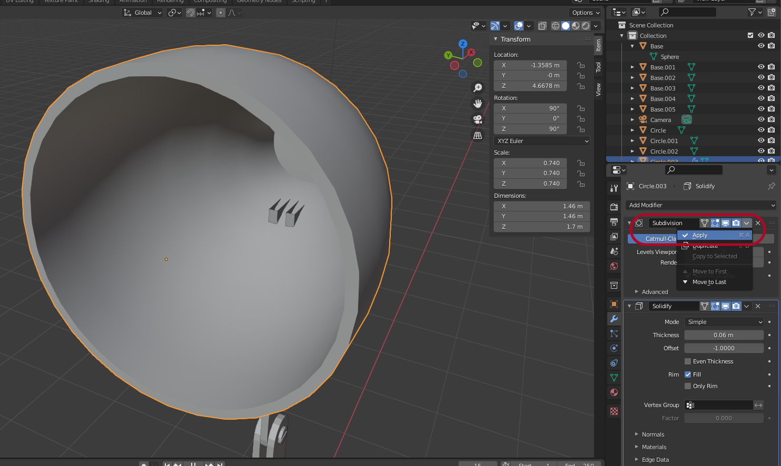This screenshot has width=781, height=466.
Task: Choose Apply from modifier menu
Action: (715, 235)
